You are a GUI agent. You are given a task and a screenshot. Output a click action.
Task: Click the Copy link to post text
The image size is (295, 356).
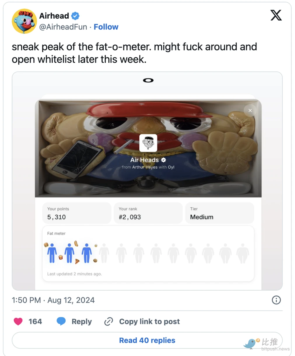point(149,321)
